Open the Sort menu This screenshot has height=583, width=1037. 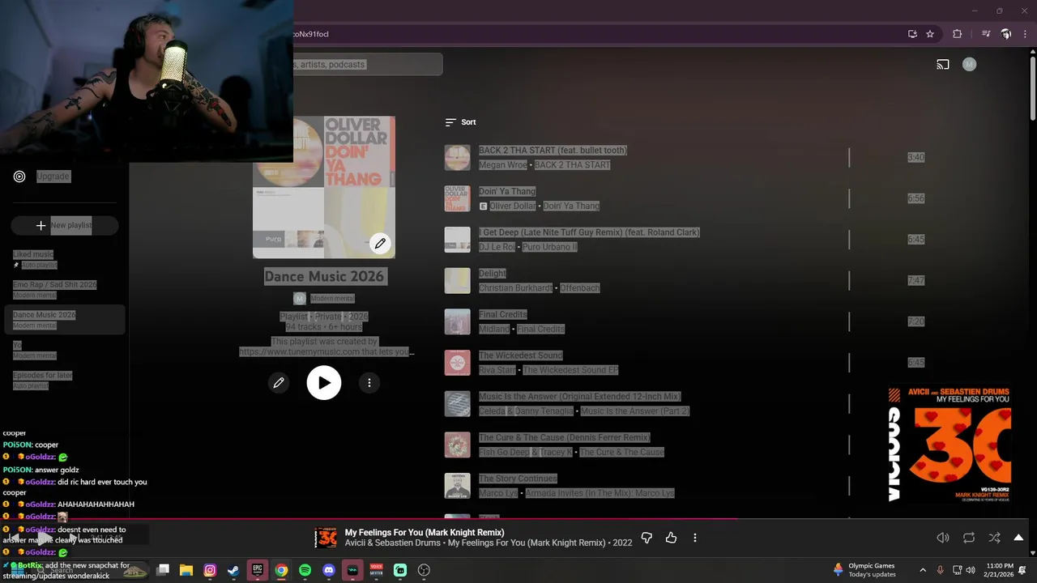tap(460, 122)
